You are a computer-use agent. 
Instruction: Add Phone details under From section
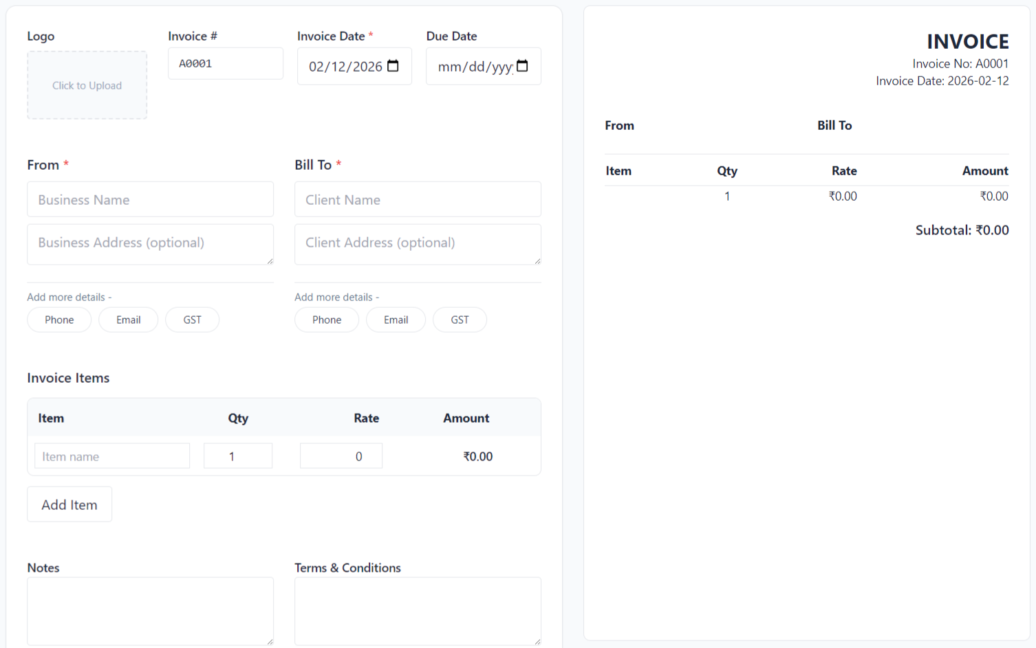coord(58,320)
